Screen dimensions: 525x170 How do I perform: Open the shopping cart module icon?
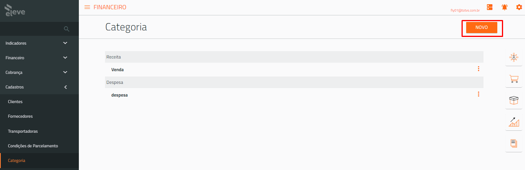coord(513,79)
